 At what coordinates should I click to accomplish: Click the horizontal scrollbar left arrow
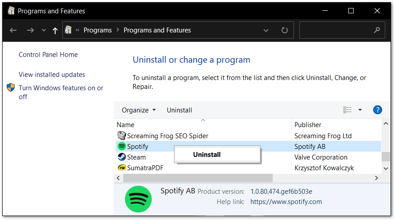point(118,178)
